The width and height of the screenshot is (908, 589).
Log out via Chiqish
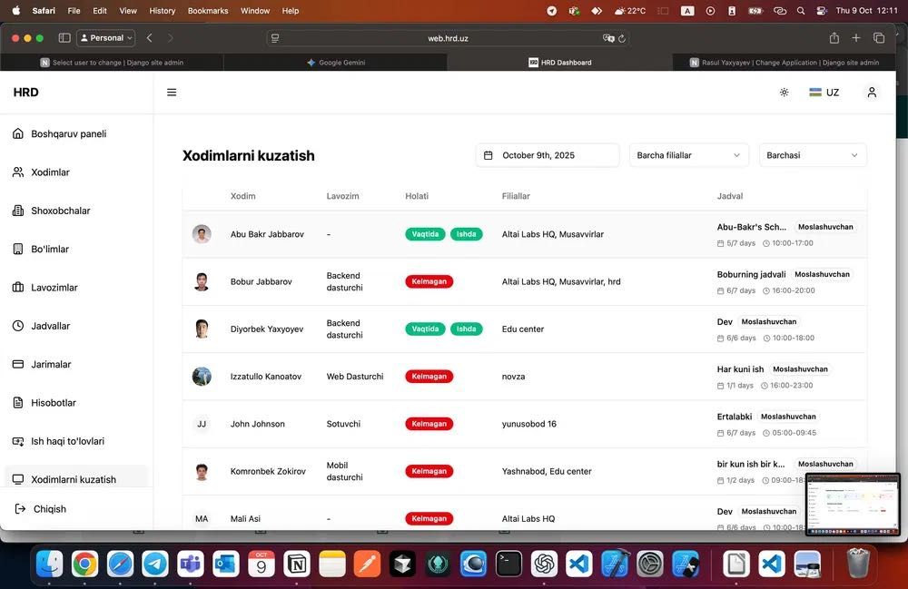[40, 509]
